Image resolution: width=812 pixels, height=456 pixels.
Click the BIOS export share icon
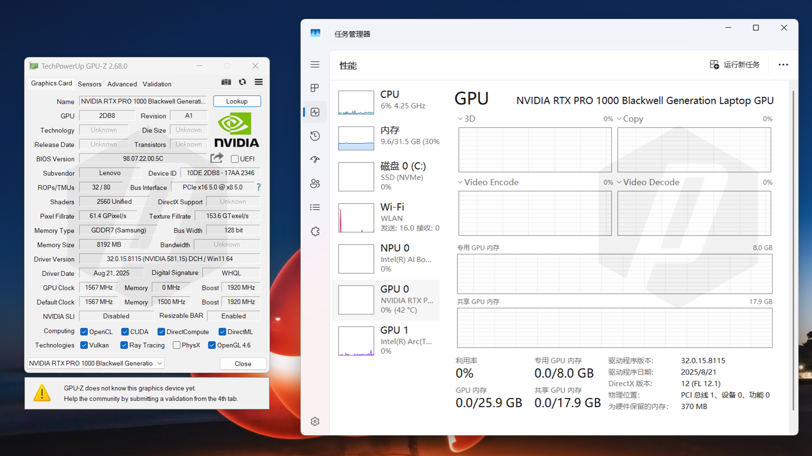click(x=217, y=158)
